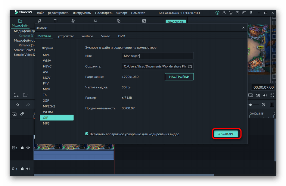Select Sample Colors in media tree
This screenshot has width=286, height=186.
click(23, 50)
